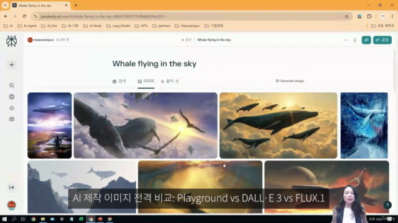
Task: Open Task View in taskbar
Action: (23, 219)
